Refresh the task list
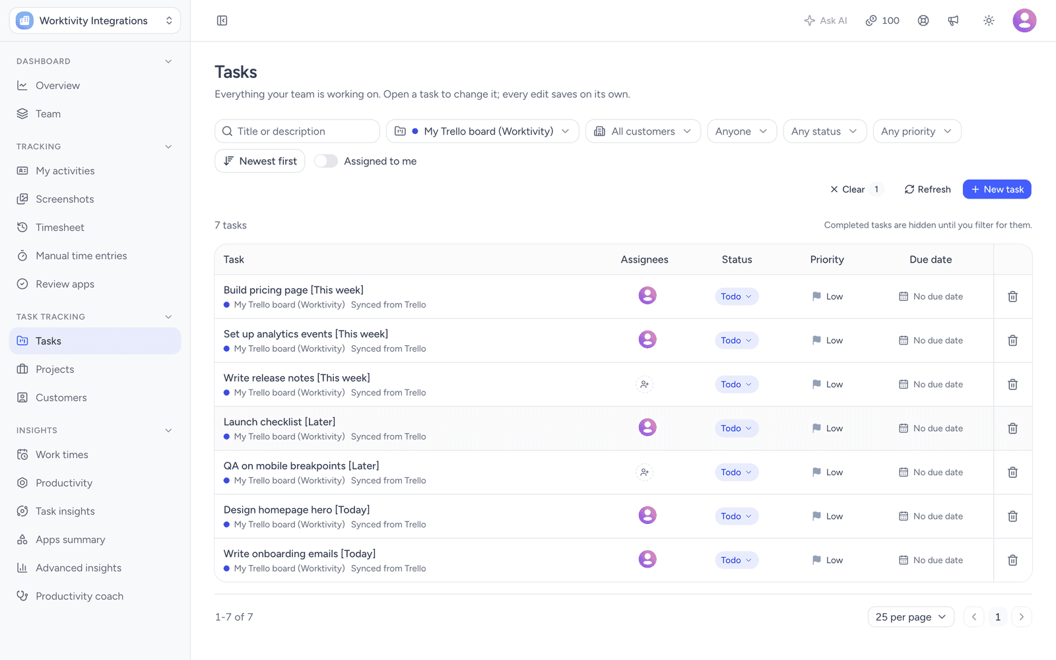Image resolution: width=1056 pixels, height=660 pixels. [x=927, y=189]
